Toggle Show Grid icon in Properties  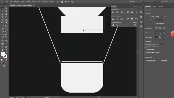coord(160,28)
